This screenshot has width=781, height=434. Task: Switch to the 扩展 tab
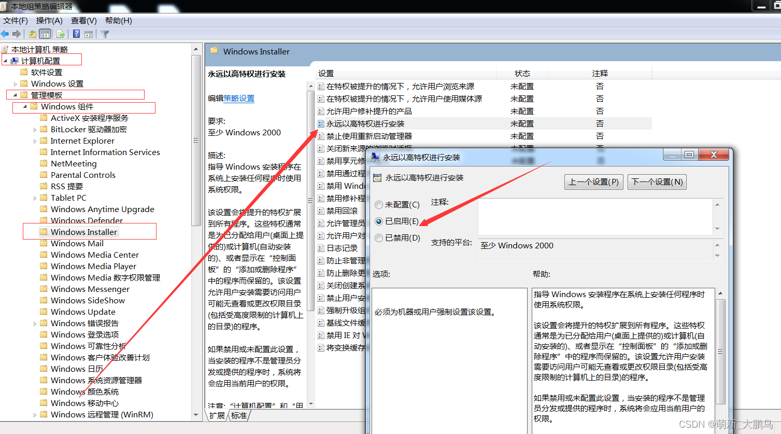[x=217, y=416]
